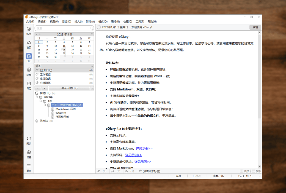
Task: Open the 帮助(H) menu
Action: point(152,22)
